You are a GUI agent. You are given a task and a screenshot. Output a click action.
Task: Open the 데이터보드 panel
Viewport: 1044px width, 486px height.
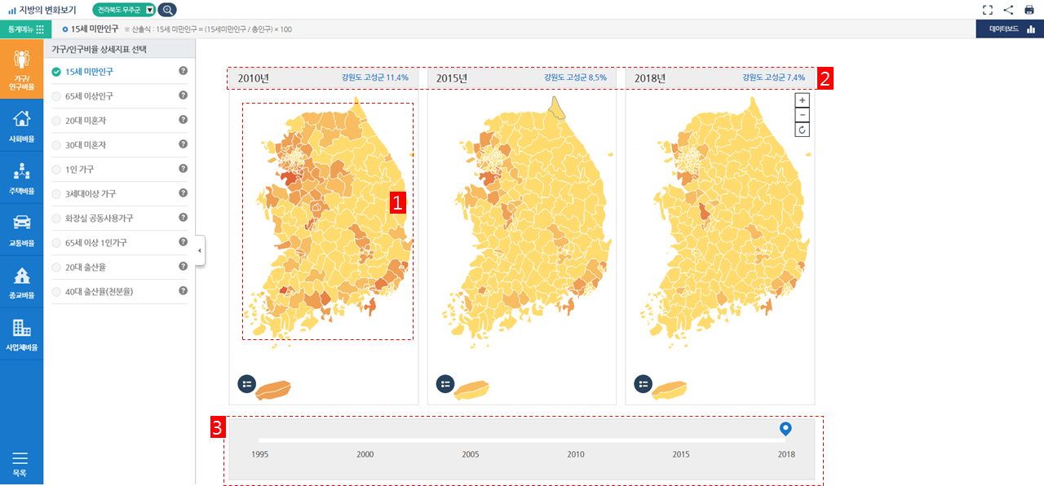[x=1010, y=29]
